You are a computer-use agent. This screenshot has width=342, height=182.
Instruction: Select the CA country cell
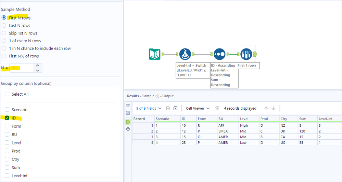point(288,137)
